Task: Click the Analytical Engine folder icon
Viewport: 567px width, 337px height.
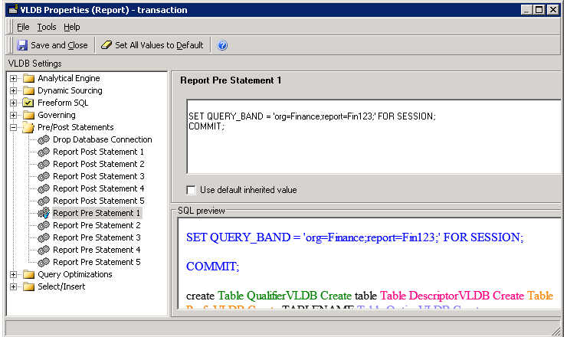Action: coord(28,78)
